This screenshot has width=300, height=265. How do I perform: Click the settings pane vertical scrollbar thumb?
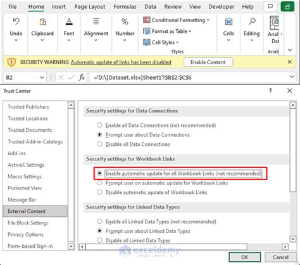[293, 150]
